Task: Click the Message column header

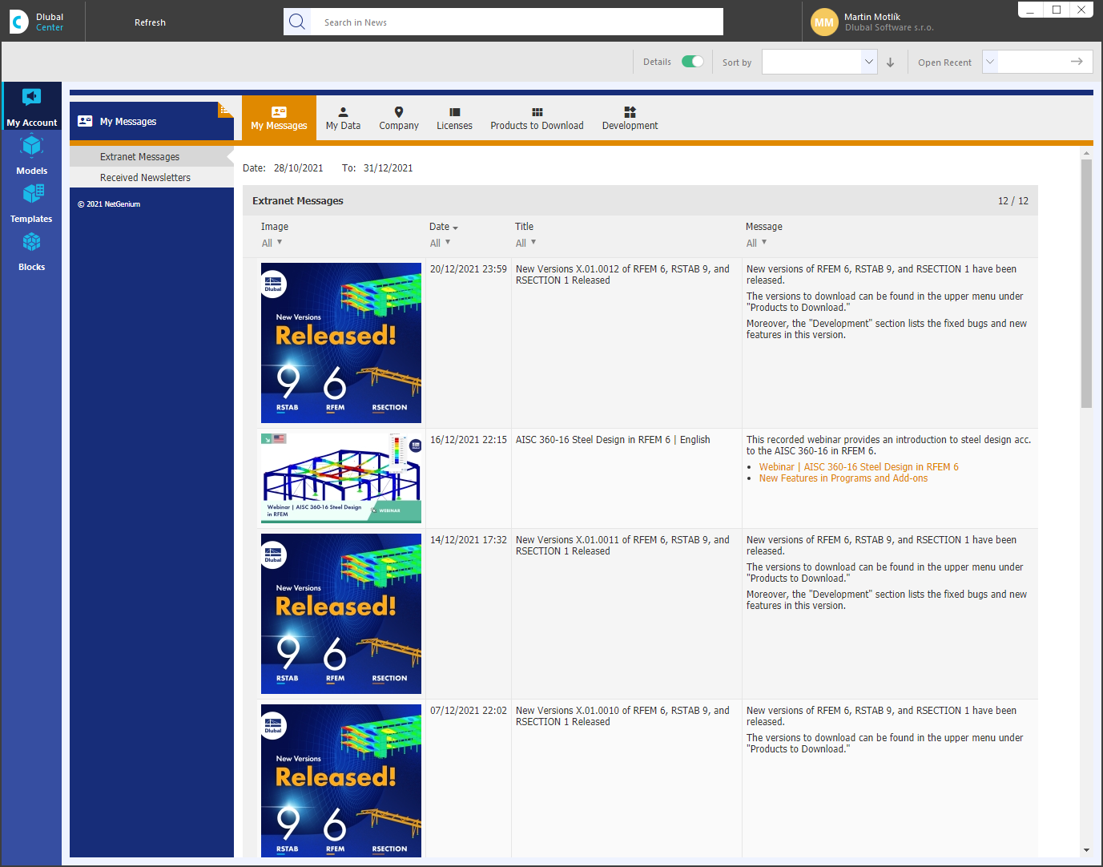Action: [763, 227]
